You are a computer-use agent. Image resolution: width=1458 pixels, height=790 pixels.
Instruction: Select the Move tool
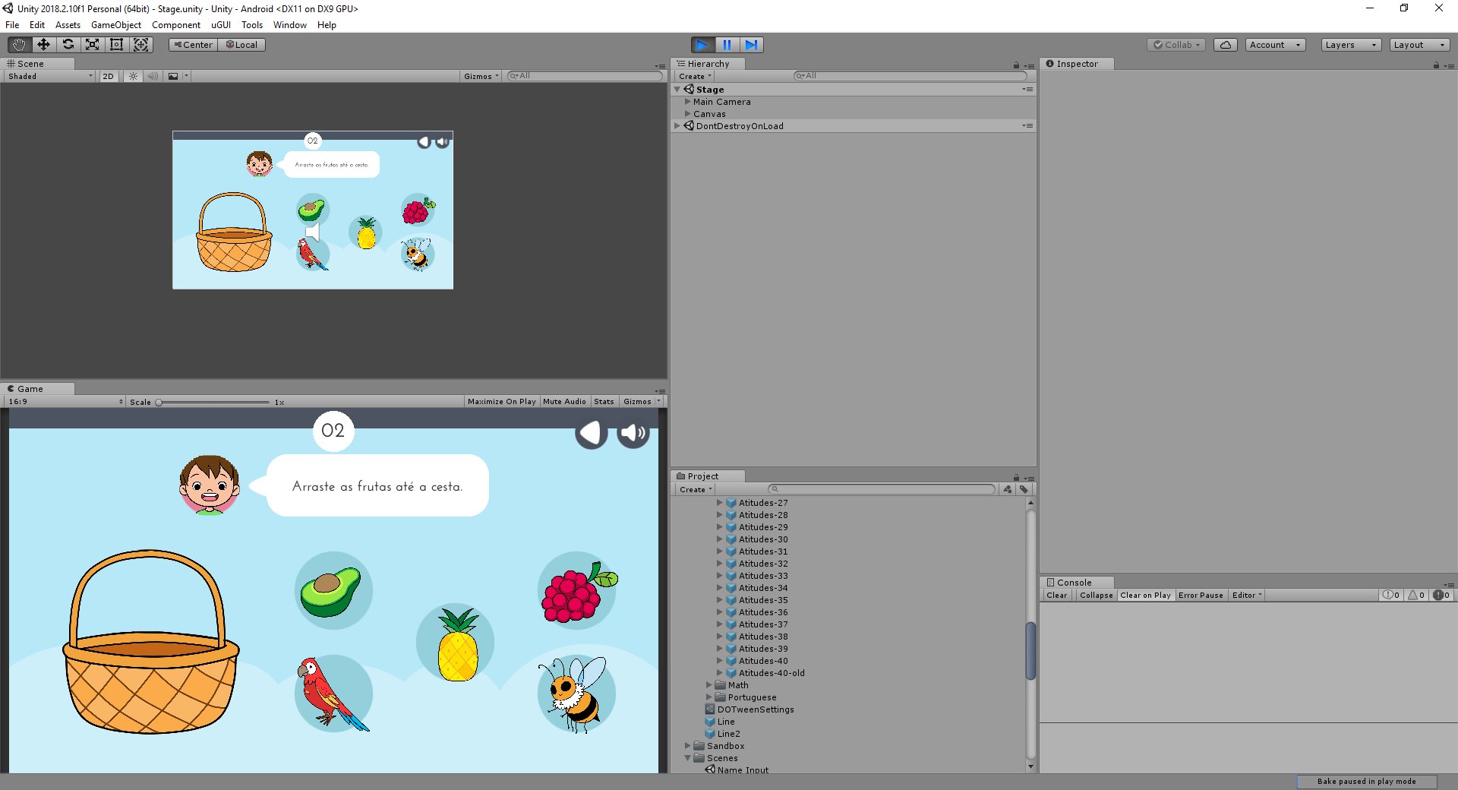click(x=43, y=45)
